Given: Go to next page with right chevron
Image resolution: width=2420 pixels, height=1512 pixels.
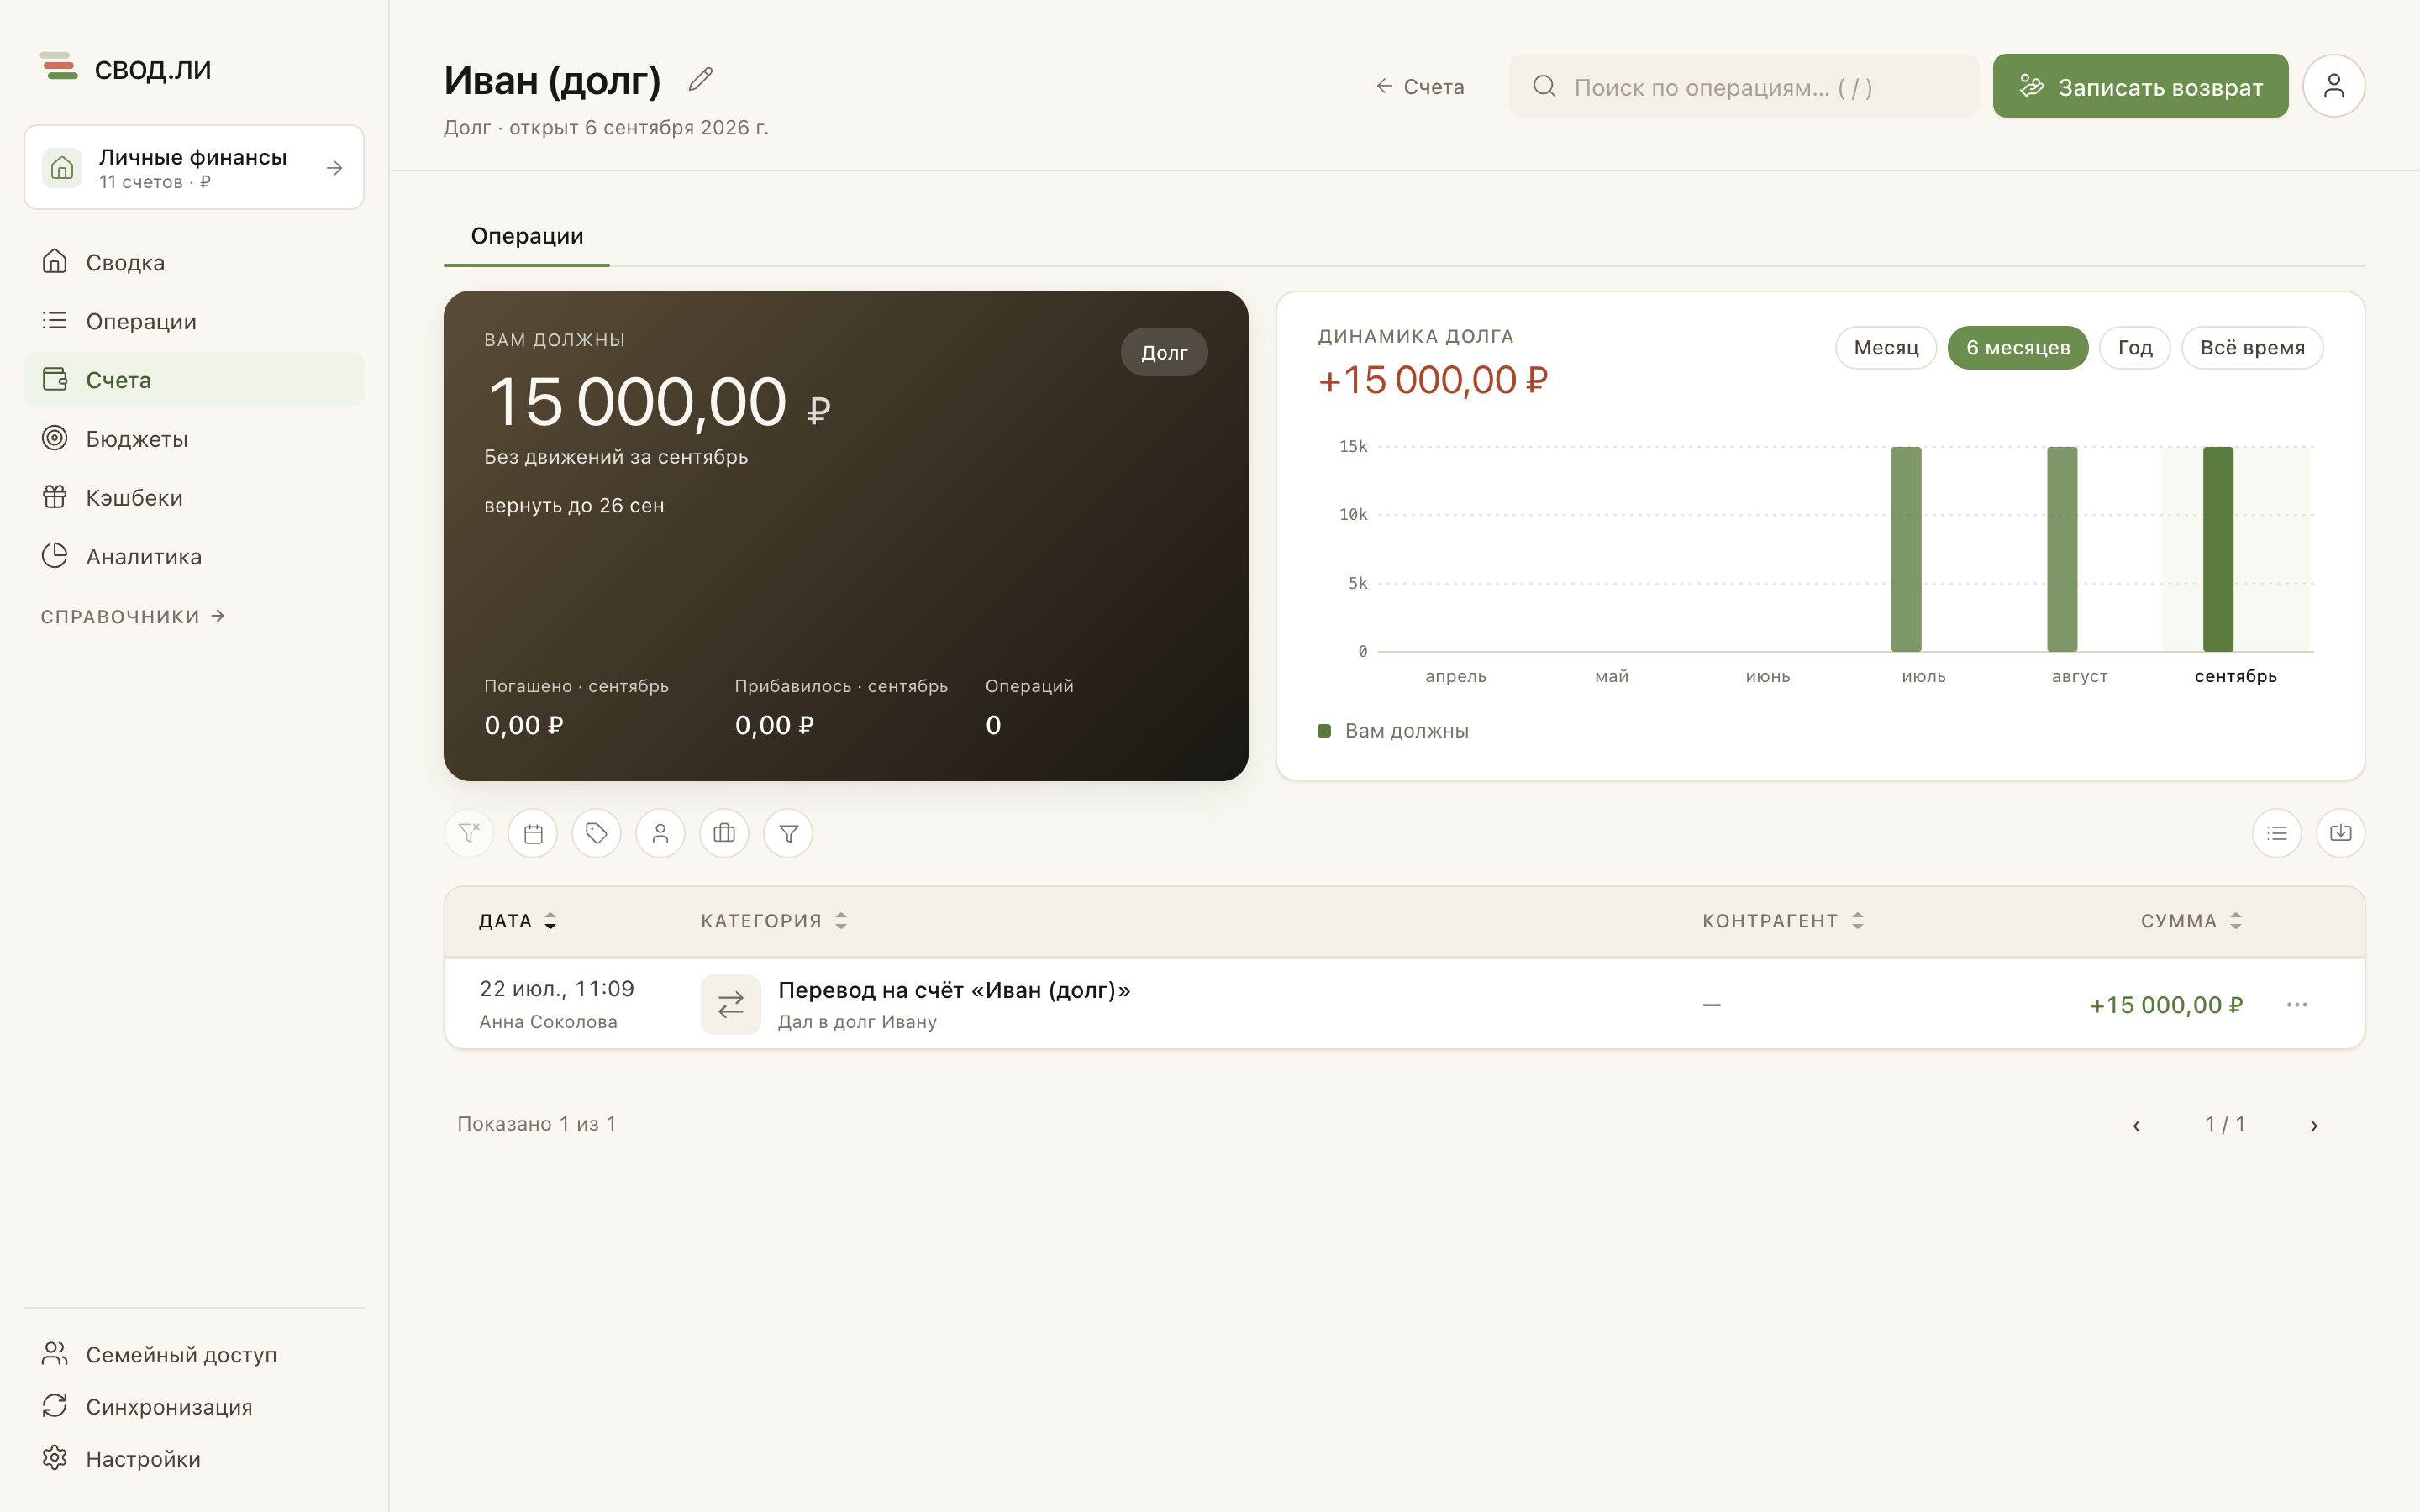Looking at the screenshot, I should click(x=2314, y=1125).
